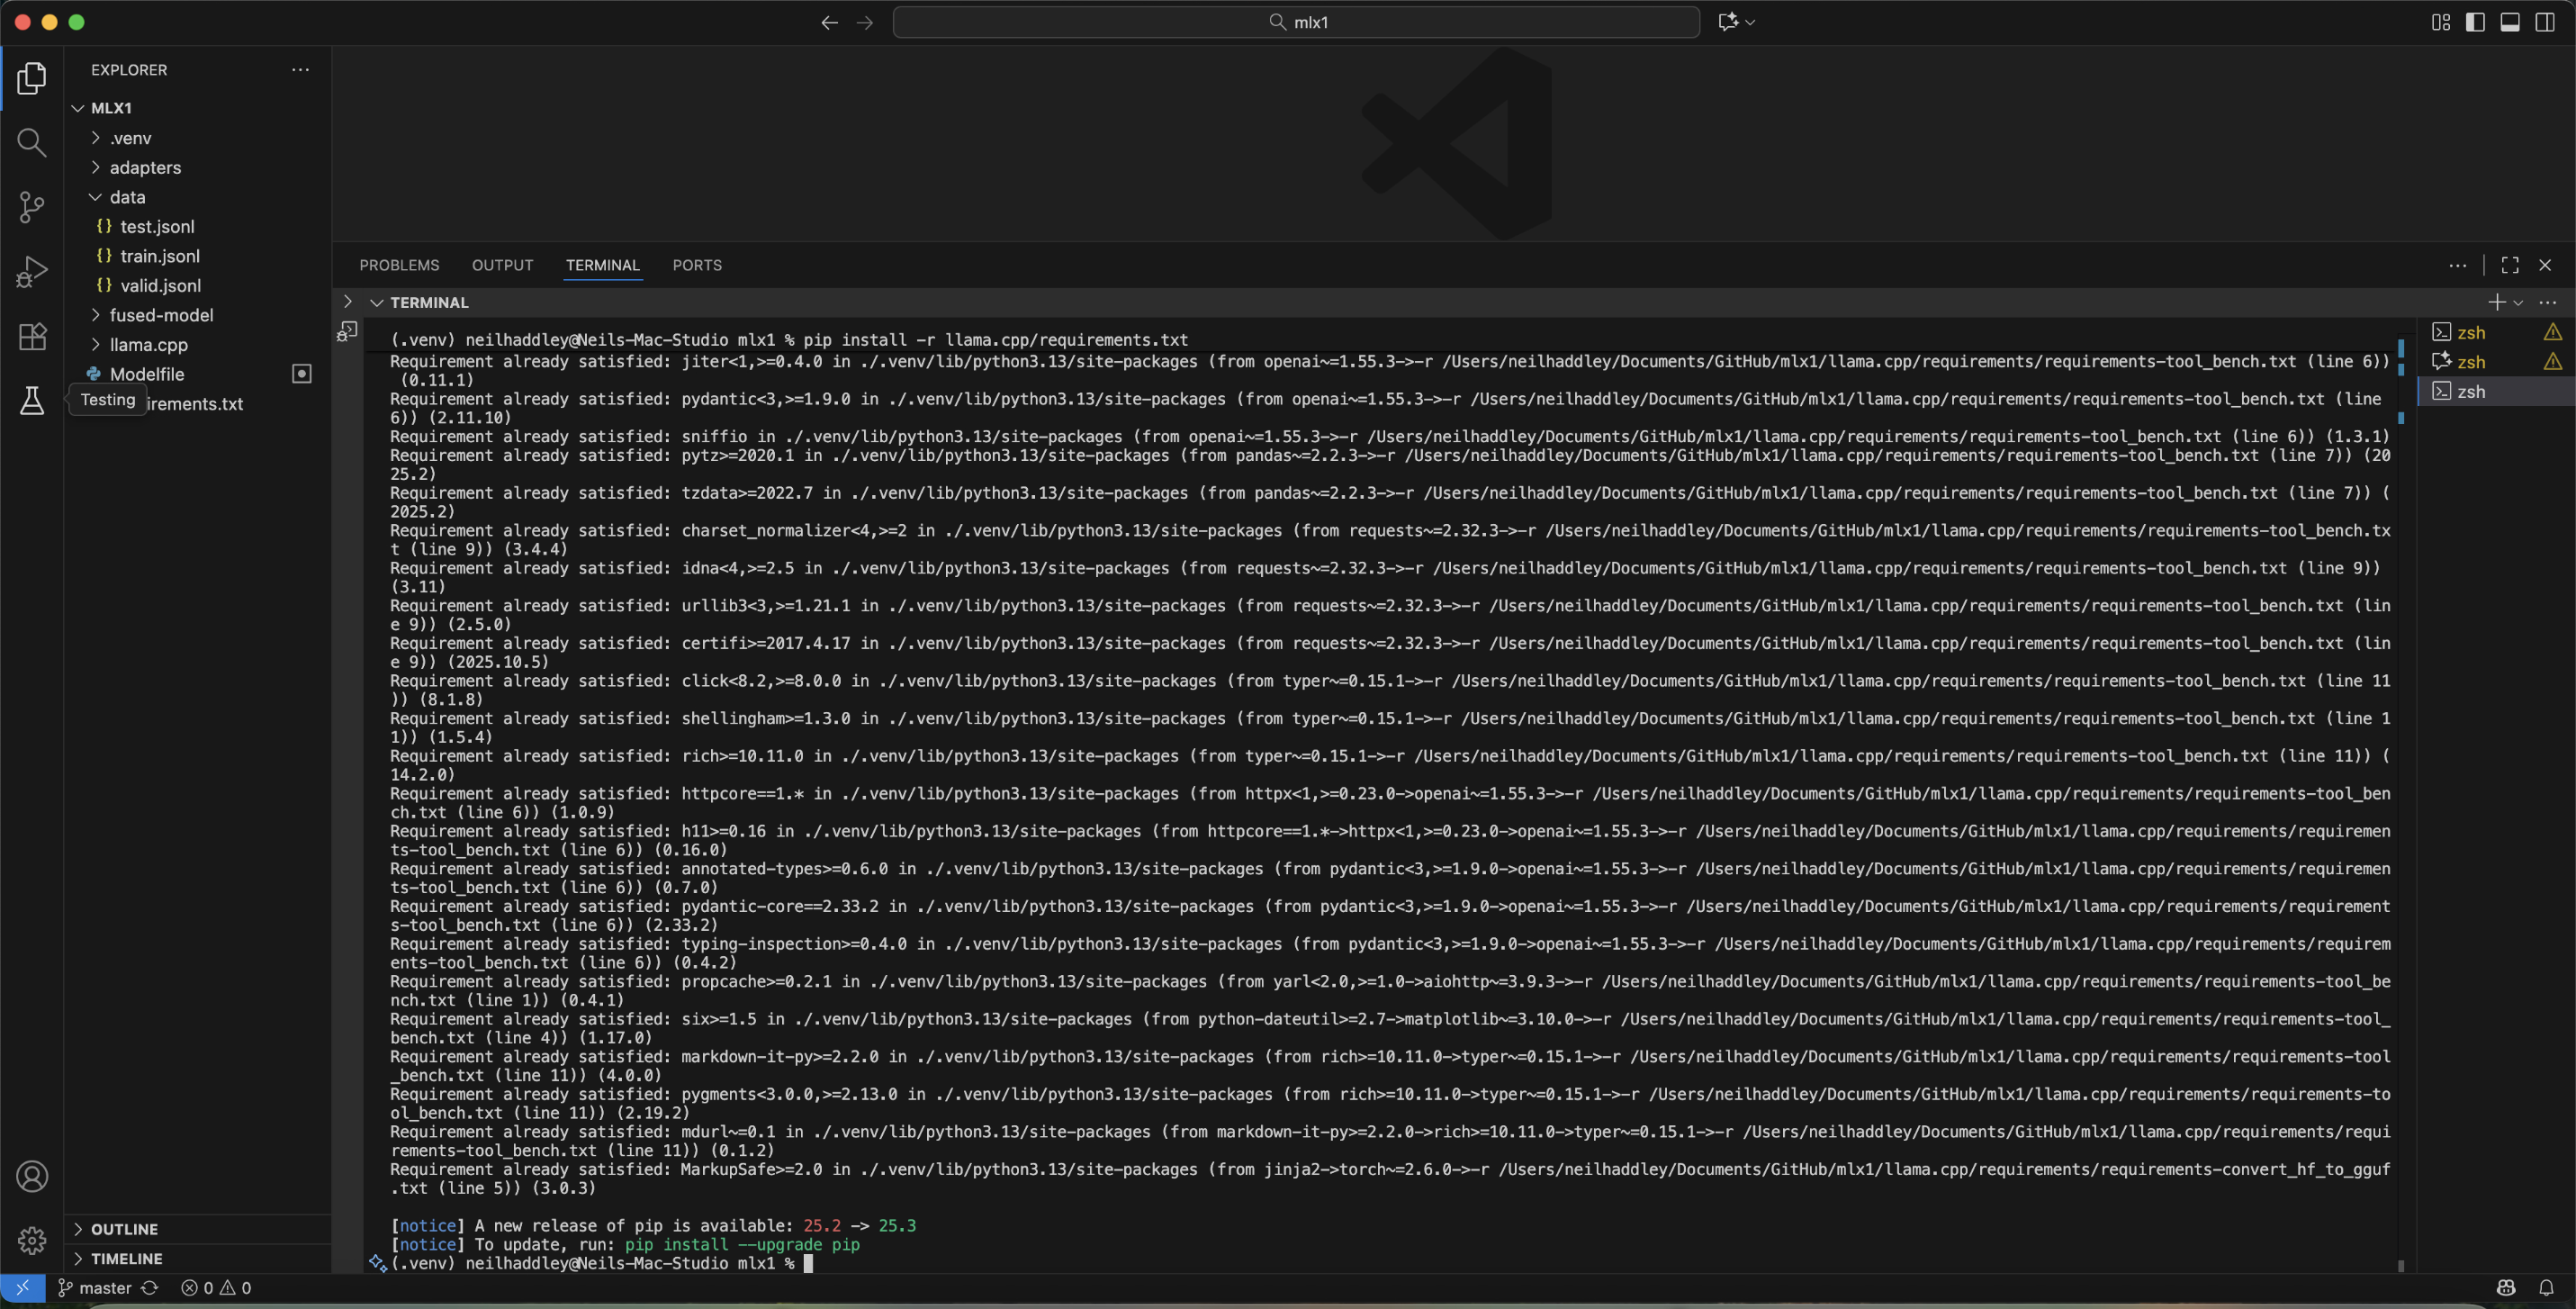The image size is (2576, 1309).
Task: Open the Source Control view
Action: pos(31,207)
